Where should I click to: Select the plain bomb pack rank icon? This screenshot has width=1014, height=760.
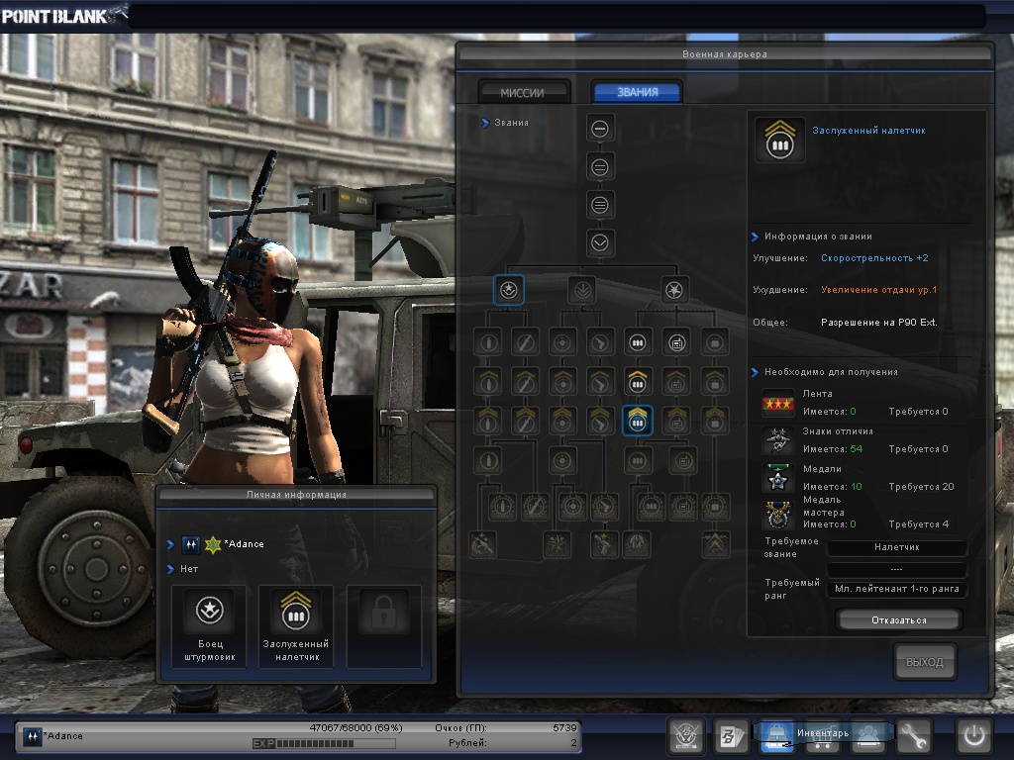715,342
